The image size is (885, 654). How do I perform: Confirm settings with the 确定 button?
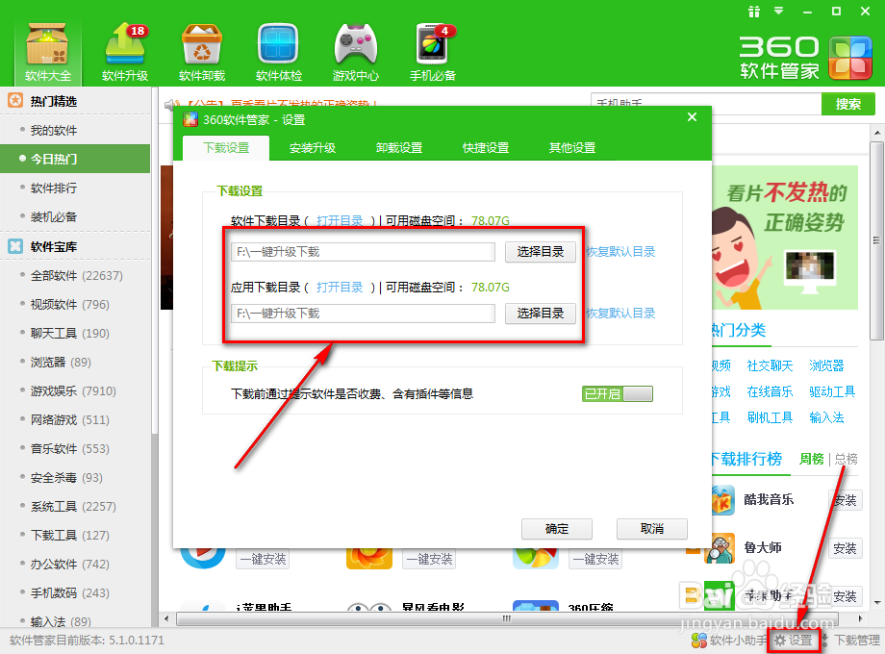[556, 528]
